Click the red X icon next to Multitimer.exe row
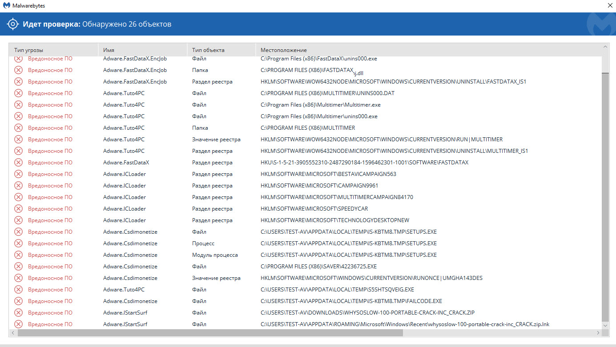 (18, 105)
